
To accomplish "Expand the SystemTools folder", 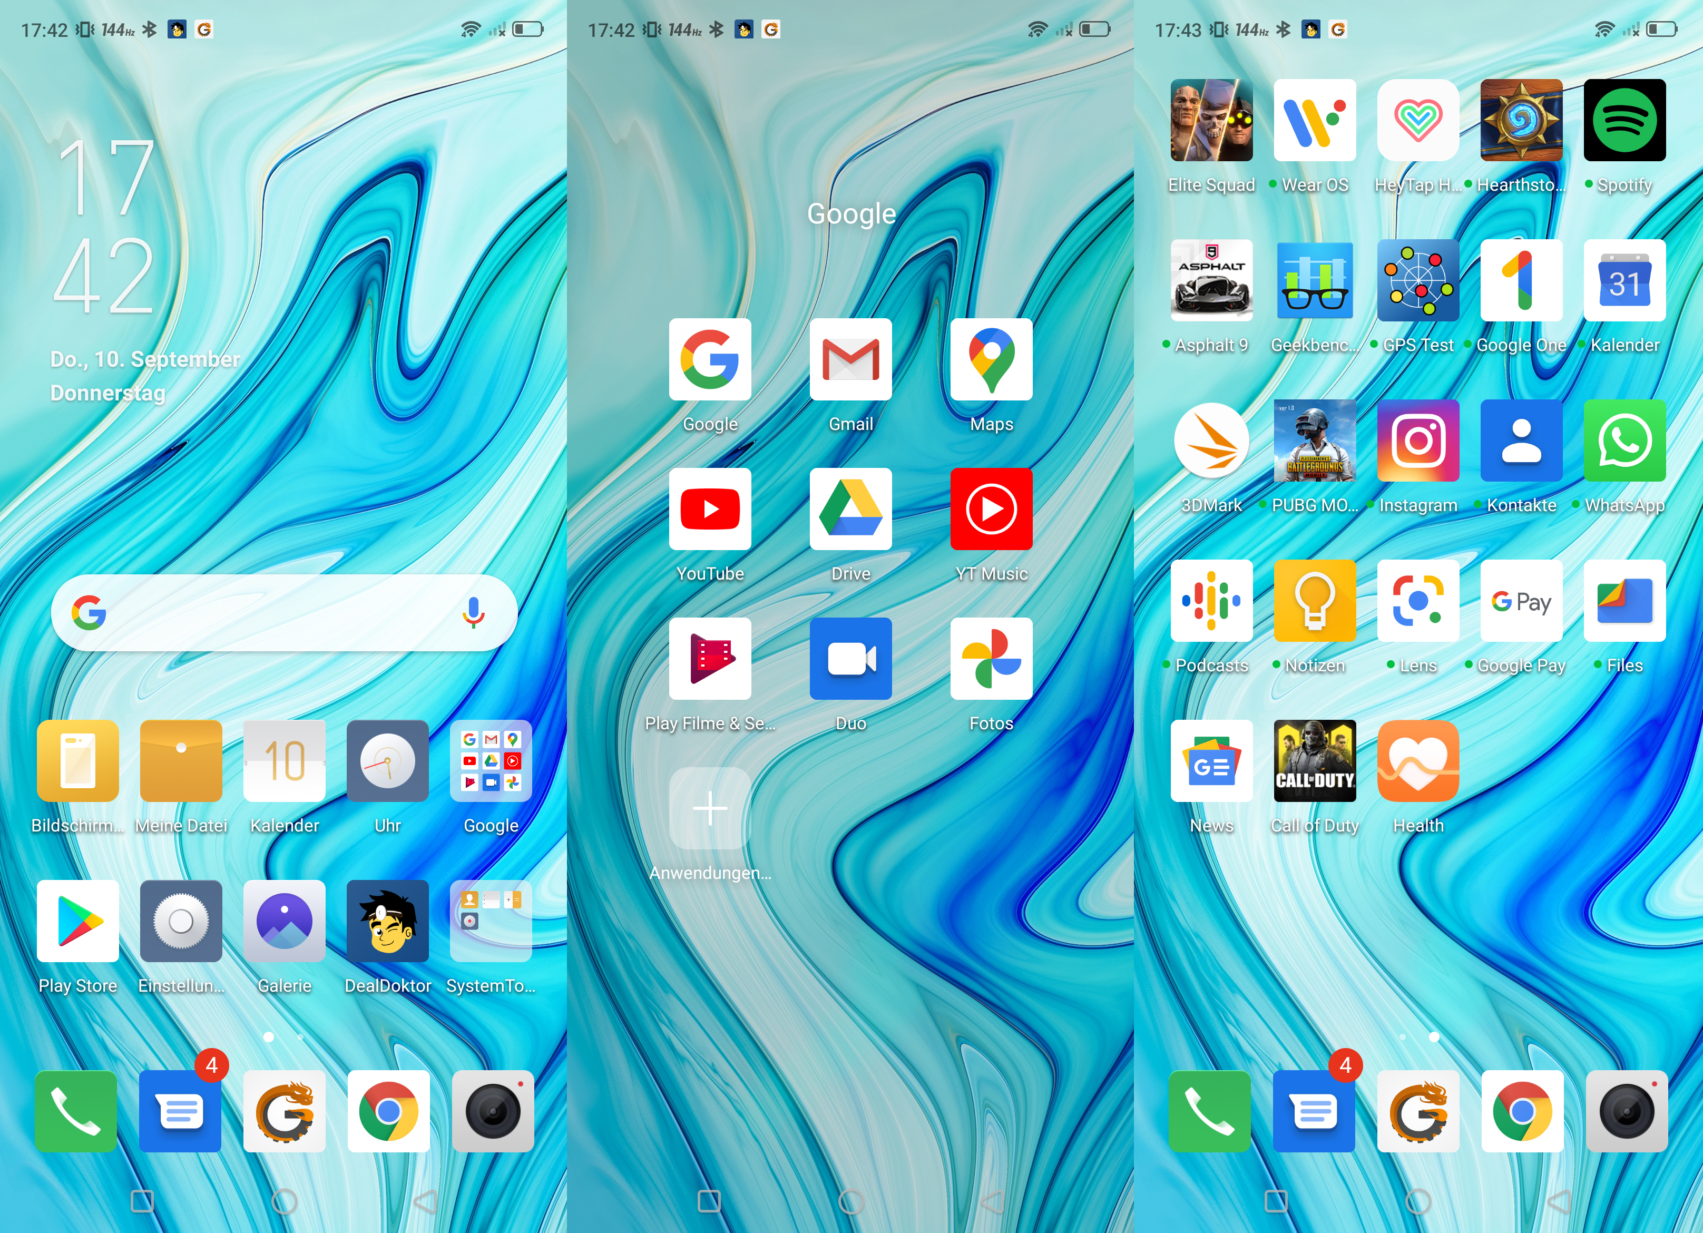I will tap(491, 922).
